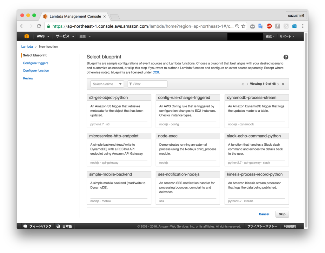Open the Select runtime dropdown
This screenshot has height=253, width=325.
107,84
